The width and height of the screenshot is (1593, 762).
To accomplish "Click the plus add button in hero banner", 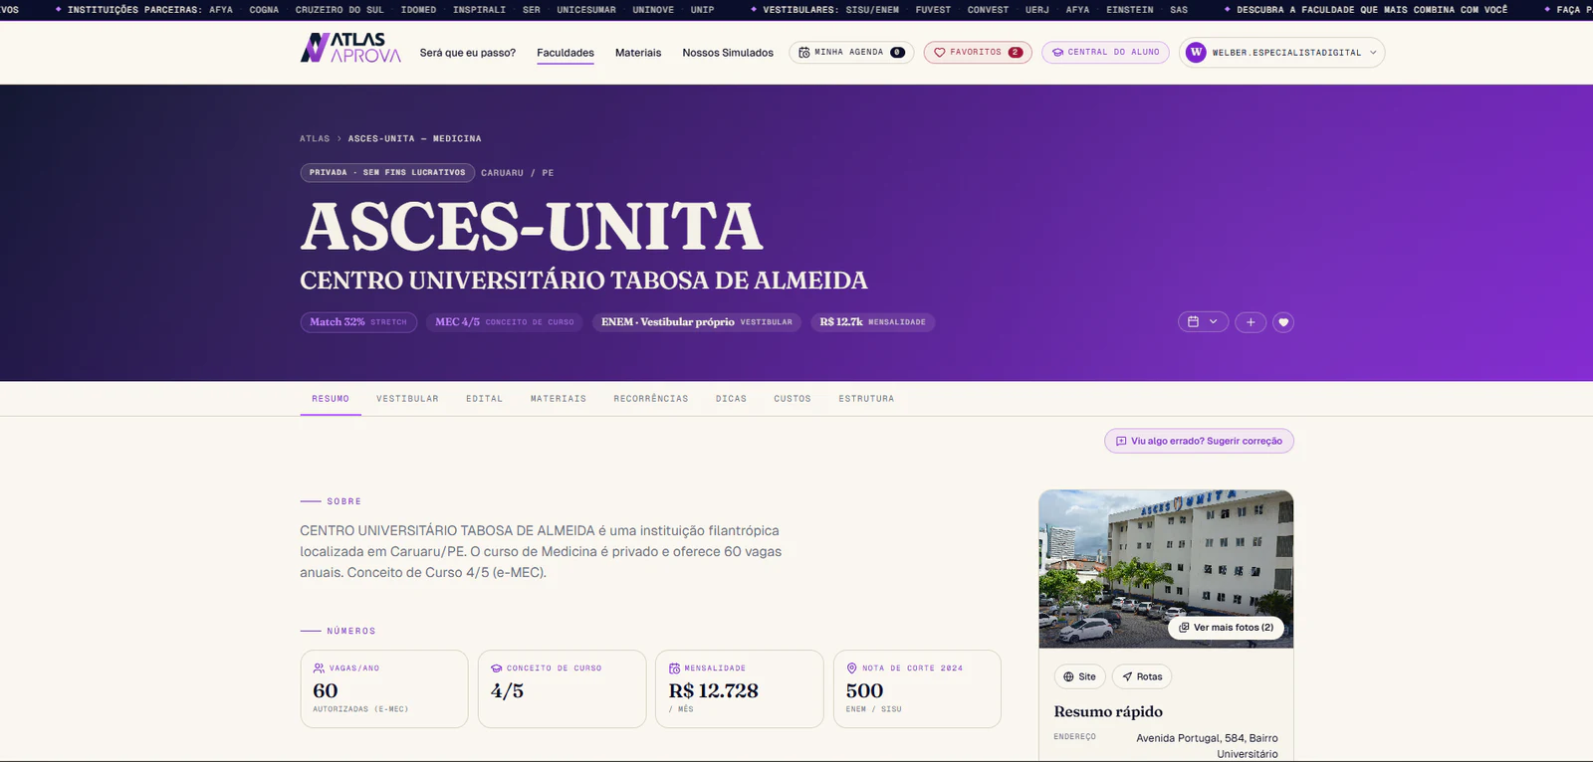I will point(1251,322).
